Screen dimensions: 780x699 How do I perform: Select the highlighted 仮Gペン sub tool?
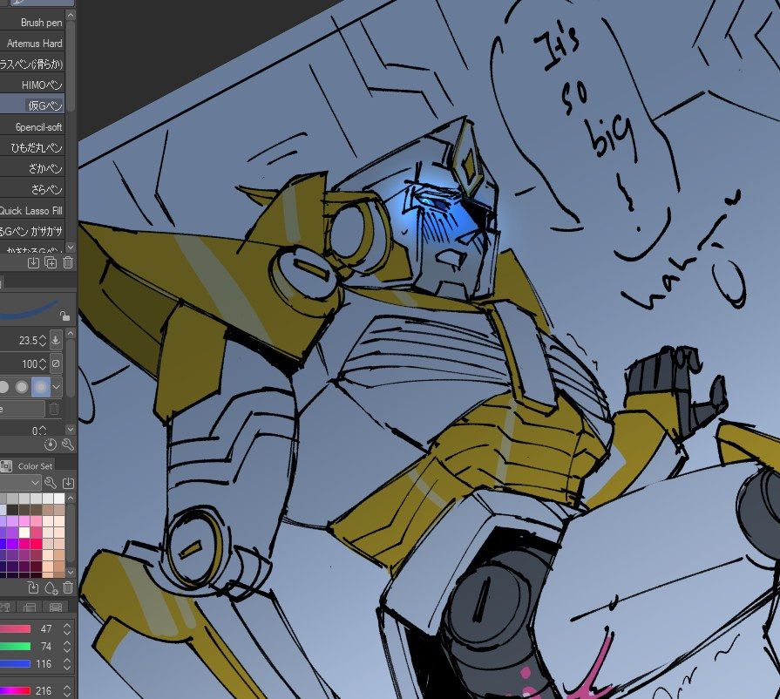click(32, 105)
